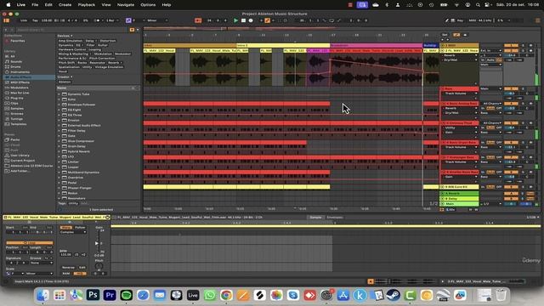
Task: Select Instruments in the browser library
Action: [20, 71]
